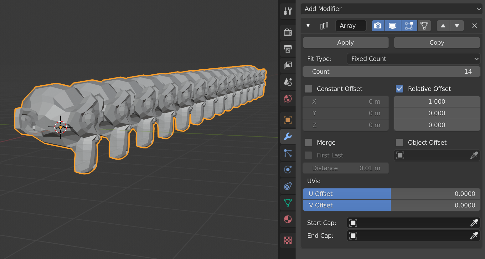The height and width of the screenshot is (259, 485).
Task: Collapse the Array modifier panel
Action: coord(308,26)
